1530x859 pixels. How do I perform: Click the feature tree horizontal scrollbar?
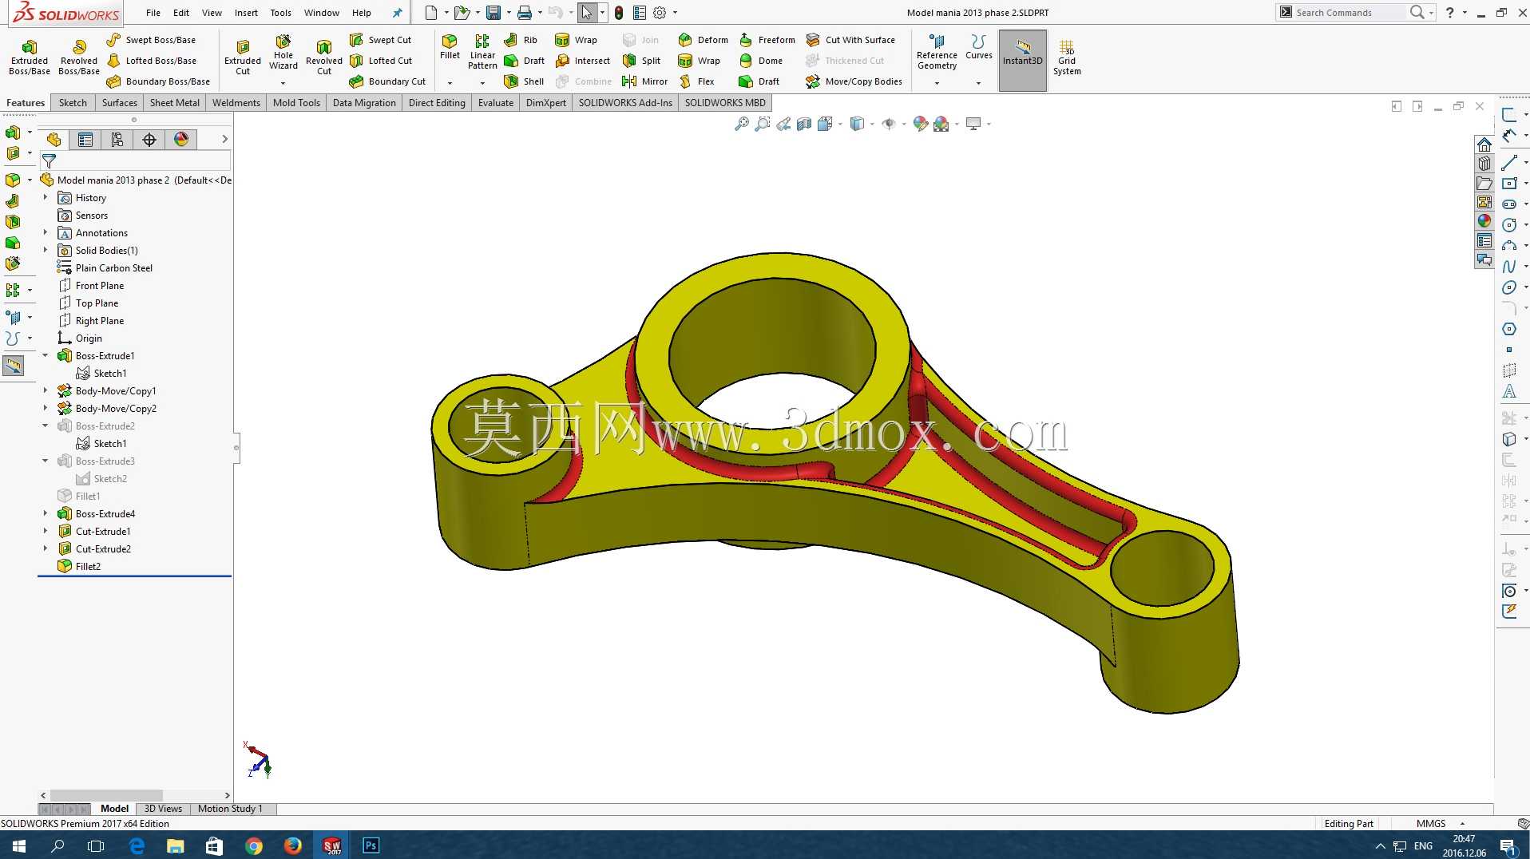(x=106, y=795)
